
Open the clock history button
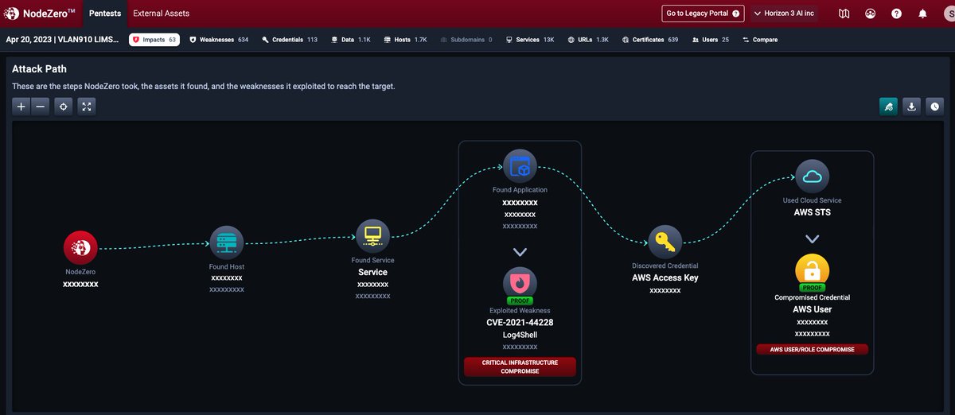pos(934,107)
